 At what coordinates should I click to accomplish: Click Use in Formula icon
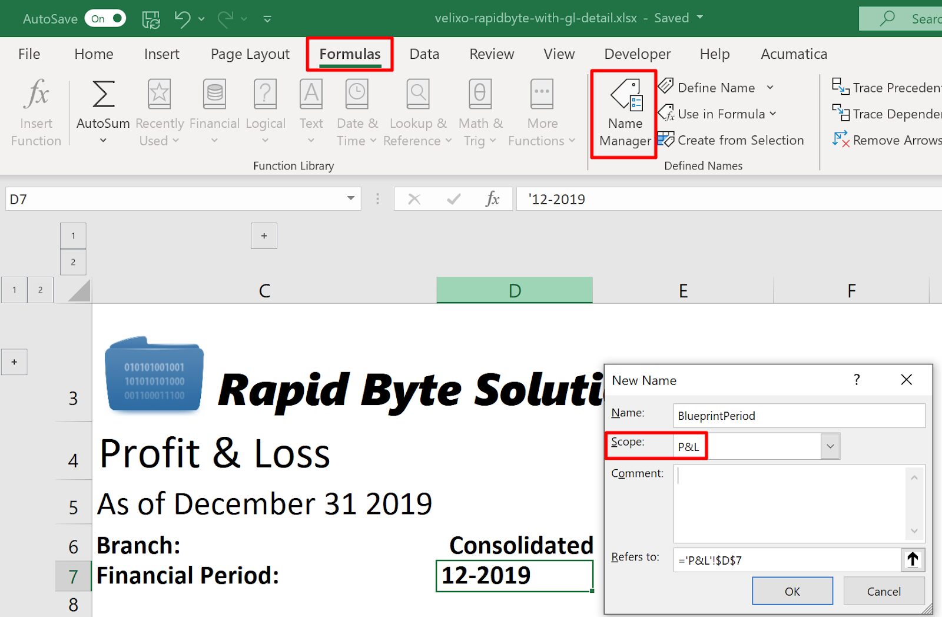(666, 112)
